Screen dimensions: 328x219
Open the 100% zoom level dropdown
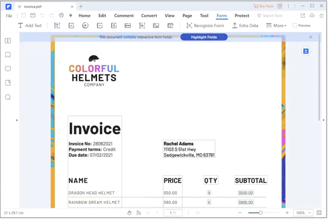[x=303, y=213]
